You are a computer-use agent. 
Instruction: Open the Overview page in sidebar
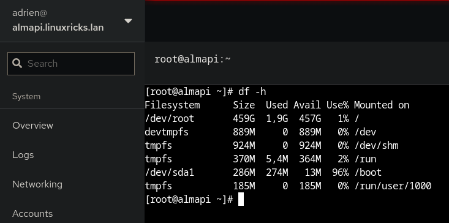click(x=32, y=126)
